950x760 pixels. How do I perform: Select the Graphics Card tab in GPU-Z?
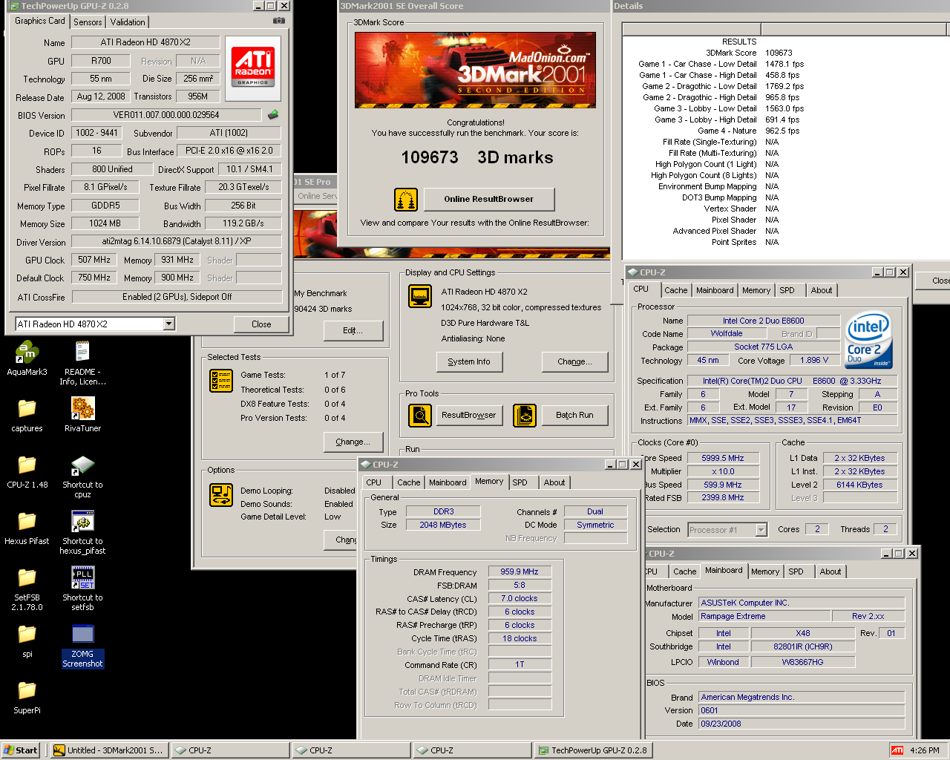40,21
